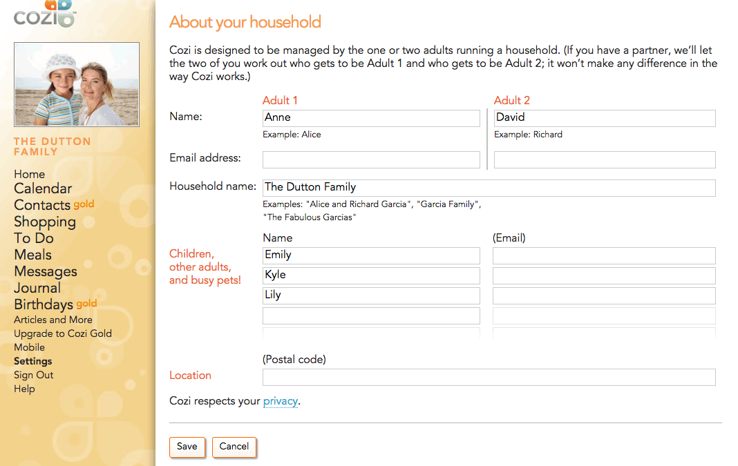Open Birthdays gold section
This screenshot has height=466, width=738.
55,304
